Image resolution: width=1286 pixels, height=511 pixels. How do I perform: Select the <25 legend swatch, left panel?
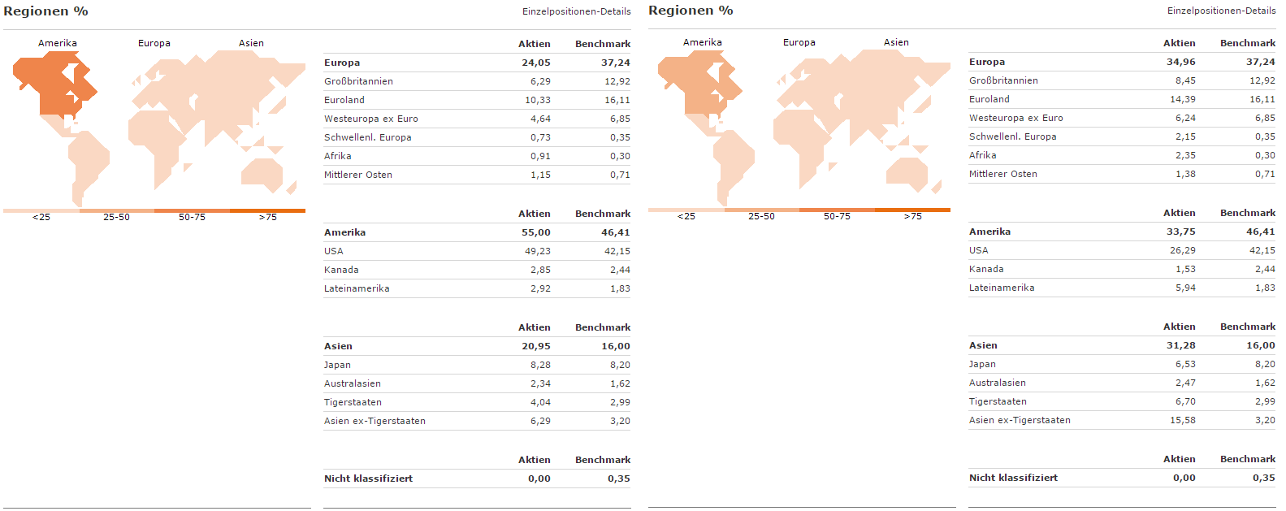tap(41, 210)
